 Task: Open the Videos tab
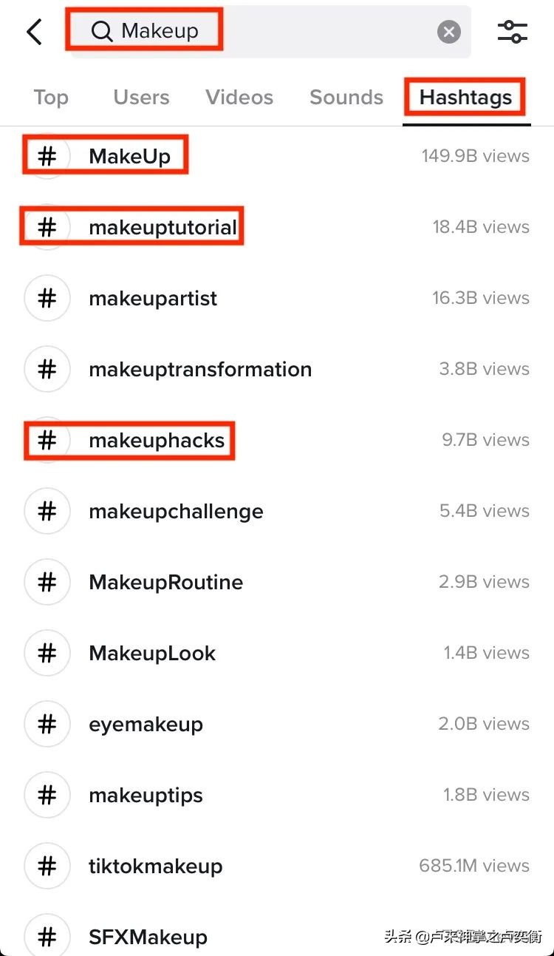click(239, 98)
